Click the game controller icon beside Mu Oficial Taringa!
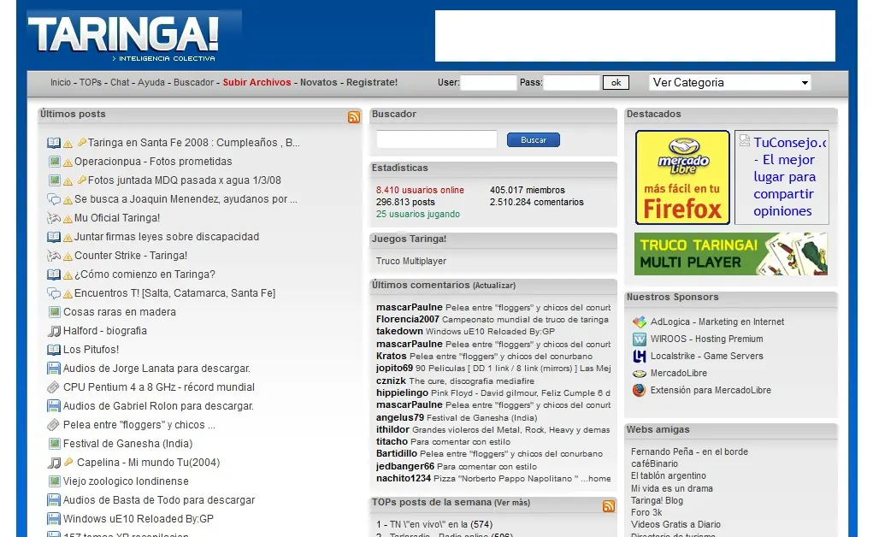 (x=54, y=218)
